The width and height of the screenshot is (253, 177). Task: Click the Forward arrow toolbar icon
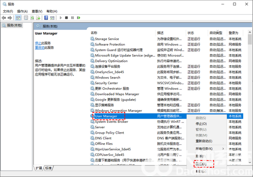(x=10, y=18)
